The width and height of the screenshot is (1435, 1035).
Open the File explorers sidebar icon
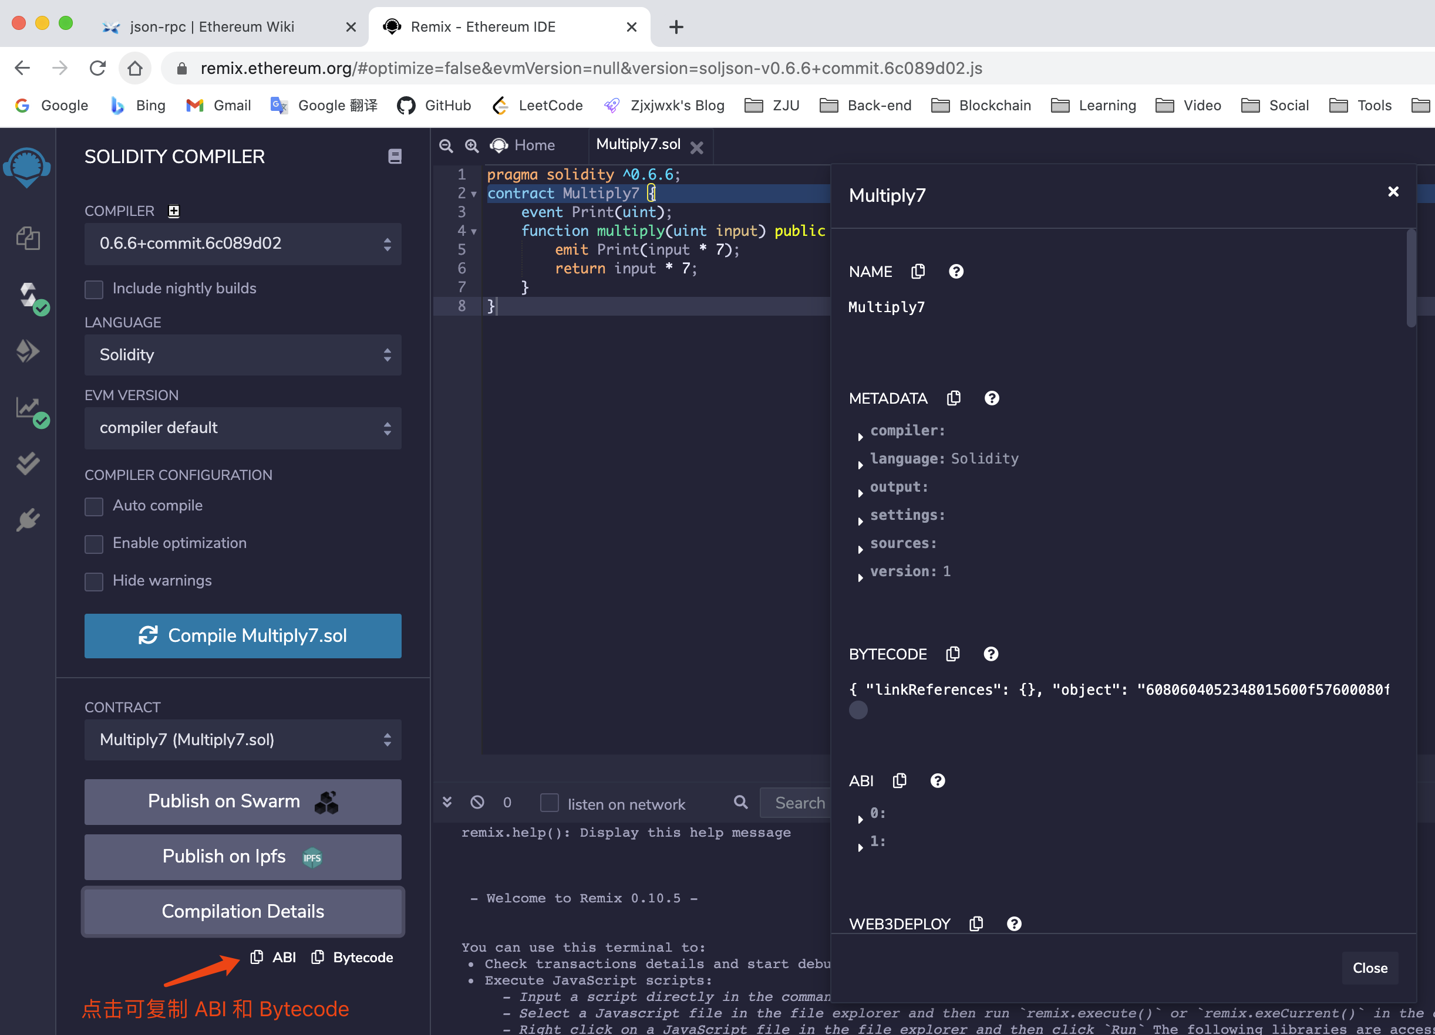(28, 238)
